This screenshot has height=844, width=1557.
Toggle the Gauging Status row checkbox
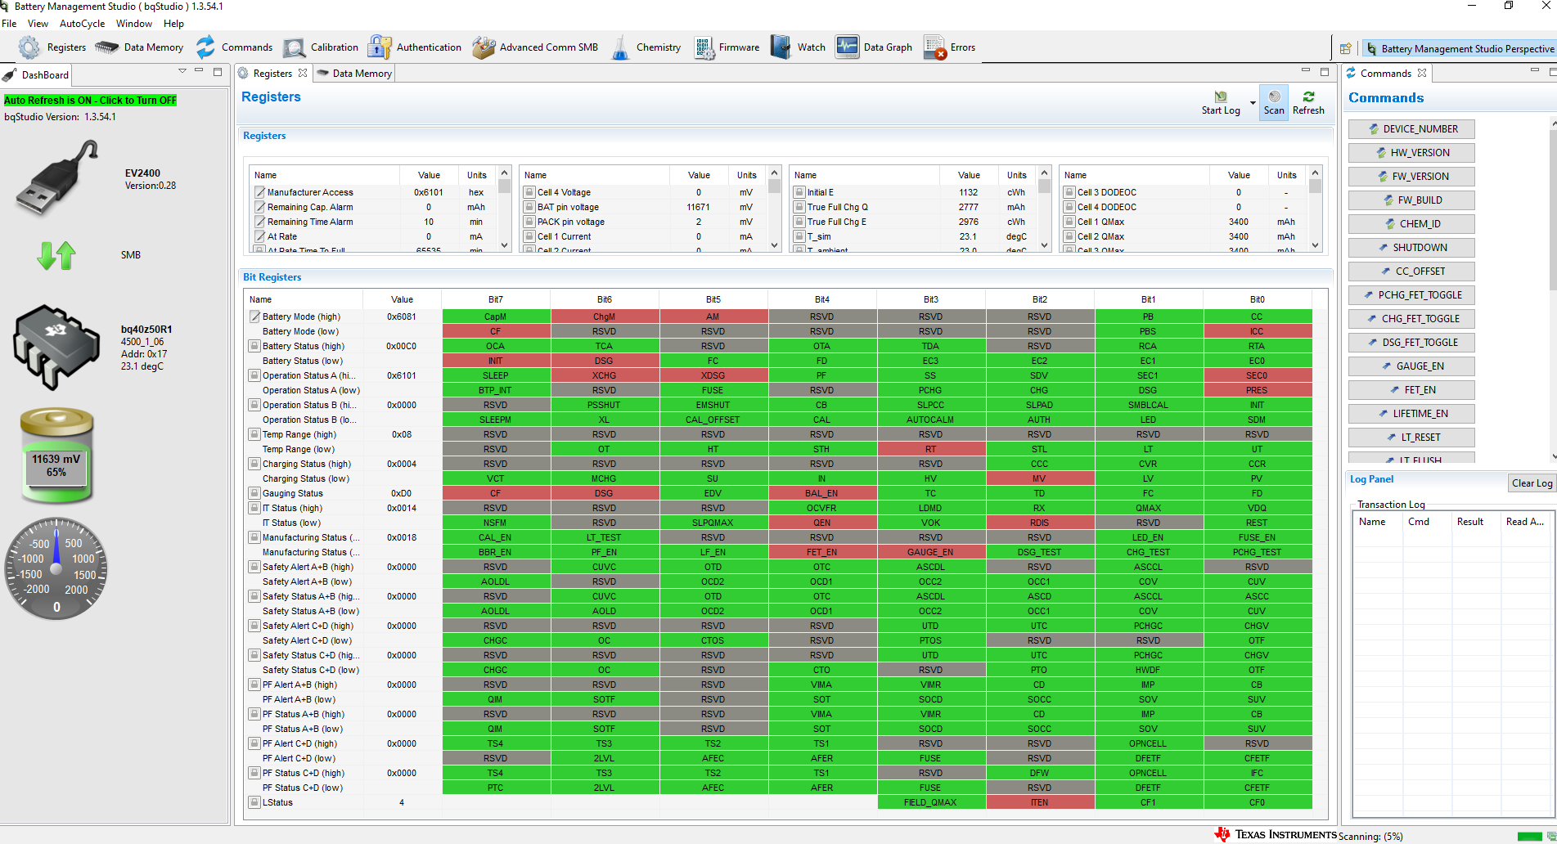click(255, 493)
